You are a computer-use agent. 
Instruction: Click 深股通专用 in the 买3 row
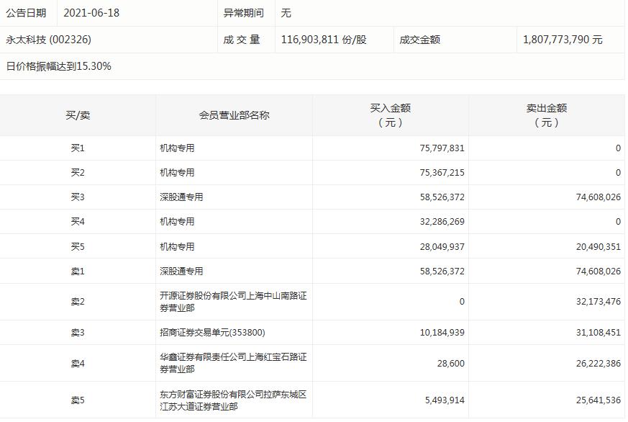(x=181, y=197)
